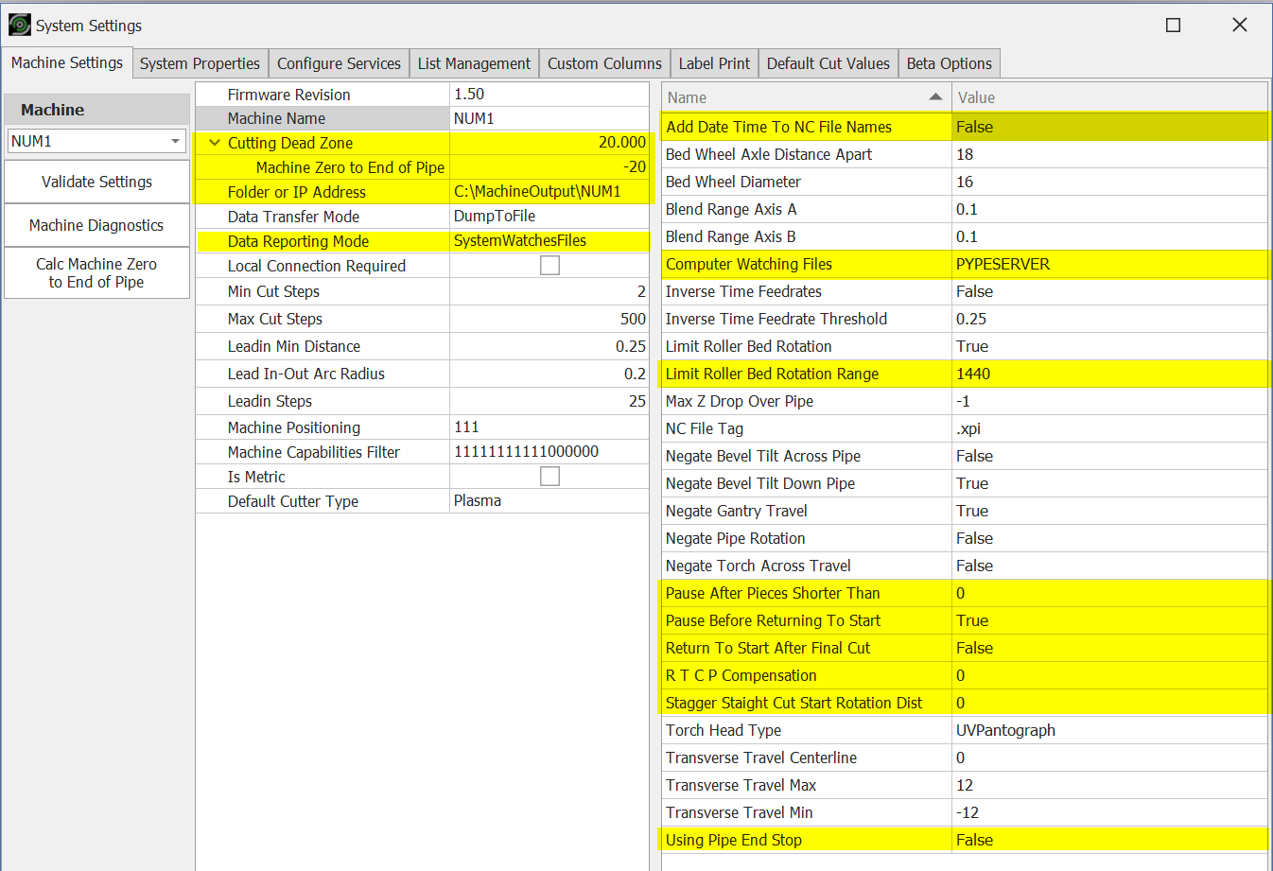Select the Negate Pipe Rotation row
The width and height of the screenshot is (1273, 871).
(965, 538)
